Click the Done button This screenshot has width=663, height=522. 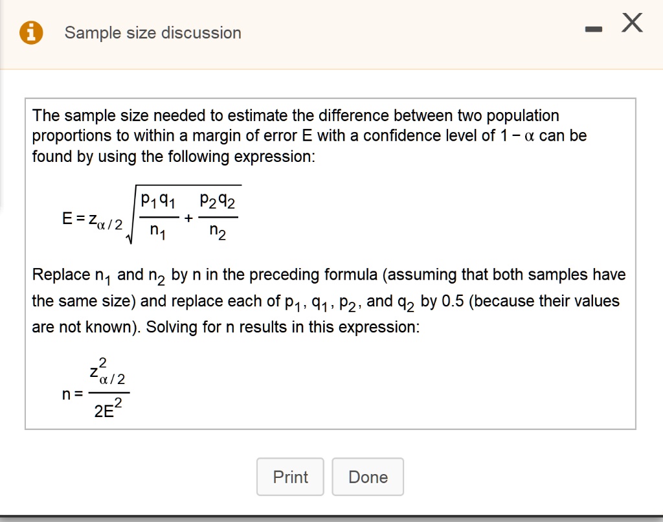coord(367,477)
